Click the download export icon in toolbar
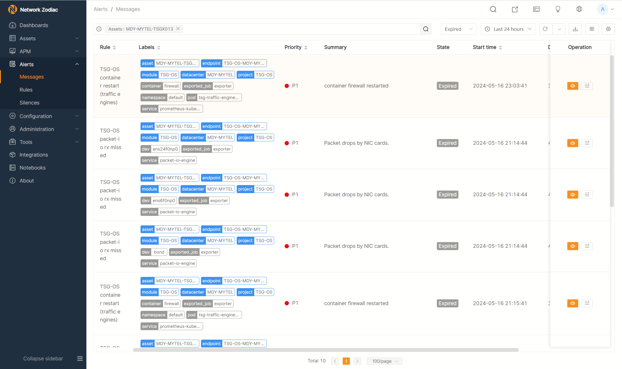 (575, 29)
